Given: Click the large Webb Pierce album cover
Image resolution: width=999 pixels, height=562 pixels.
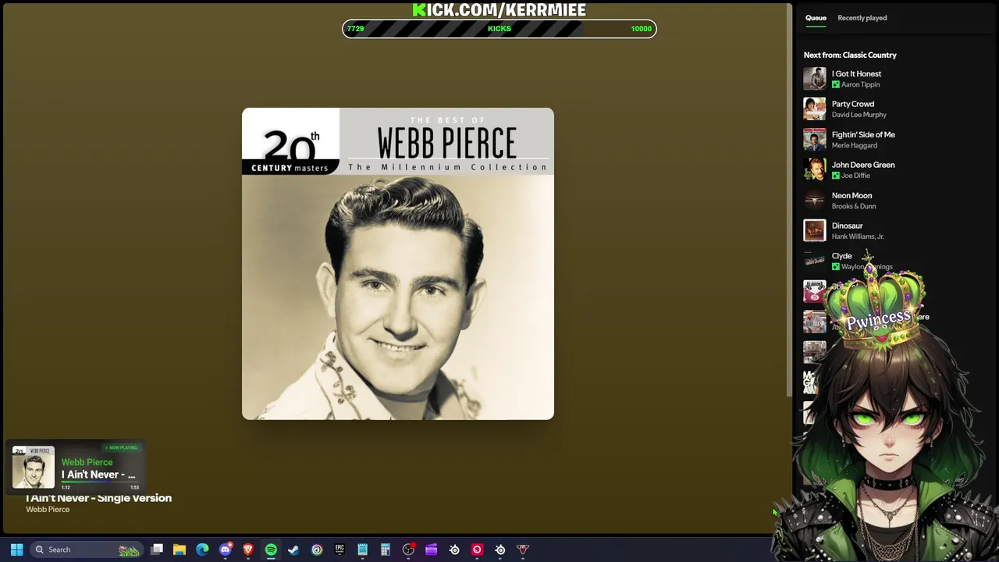Looking at the screenshot, I should (x=398, y=264).
